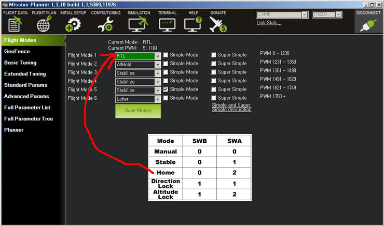Click the 'Current Mode:' RTL value
The width and height of the screenshot is (384, 226).
tap(147, 42)
